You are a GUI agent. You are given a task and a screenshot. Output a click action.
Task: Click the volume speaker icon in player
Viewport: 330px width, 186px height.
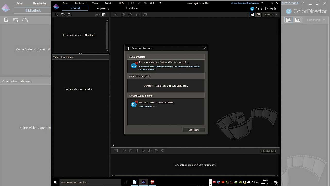(x=156, y=151)
